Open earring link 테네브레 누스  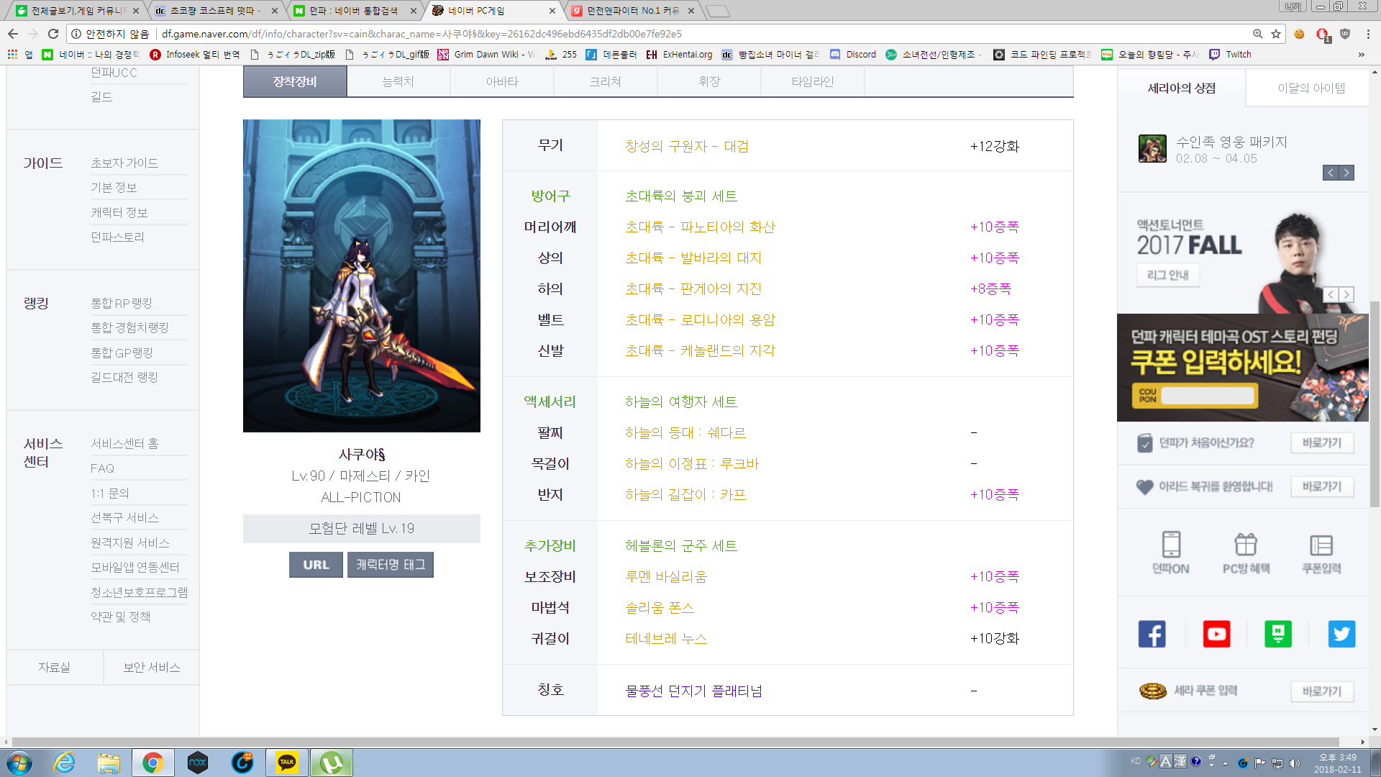point(666,638)
